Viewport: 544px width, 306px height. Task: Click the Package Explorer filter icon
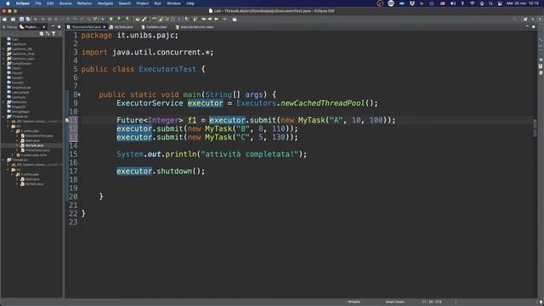point(54,34)
